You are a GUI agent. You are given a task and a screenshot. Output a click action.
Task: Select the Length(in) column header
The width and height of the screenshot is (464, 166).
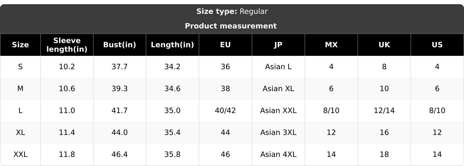(x=172, y=45)
